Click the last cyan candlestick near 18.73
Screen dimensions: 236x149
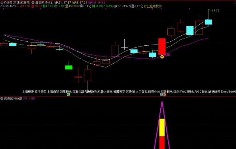tap(208, 22)
